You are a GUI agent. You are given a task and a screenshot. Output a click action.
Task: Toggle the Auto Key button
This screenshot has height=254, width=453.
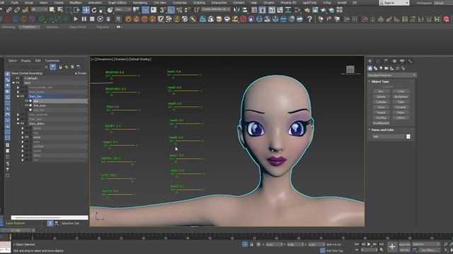(x=404, y=244)
